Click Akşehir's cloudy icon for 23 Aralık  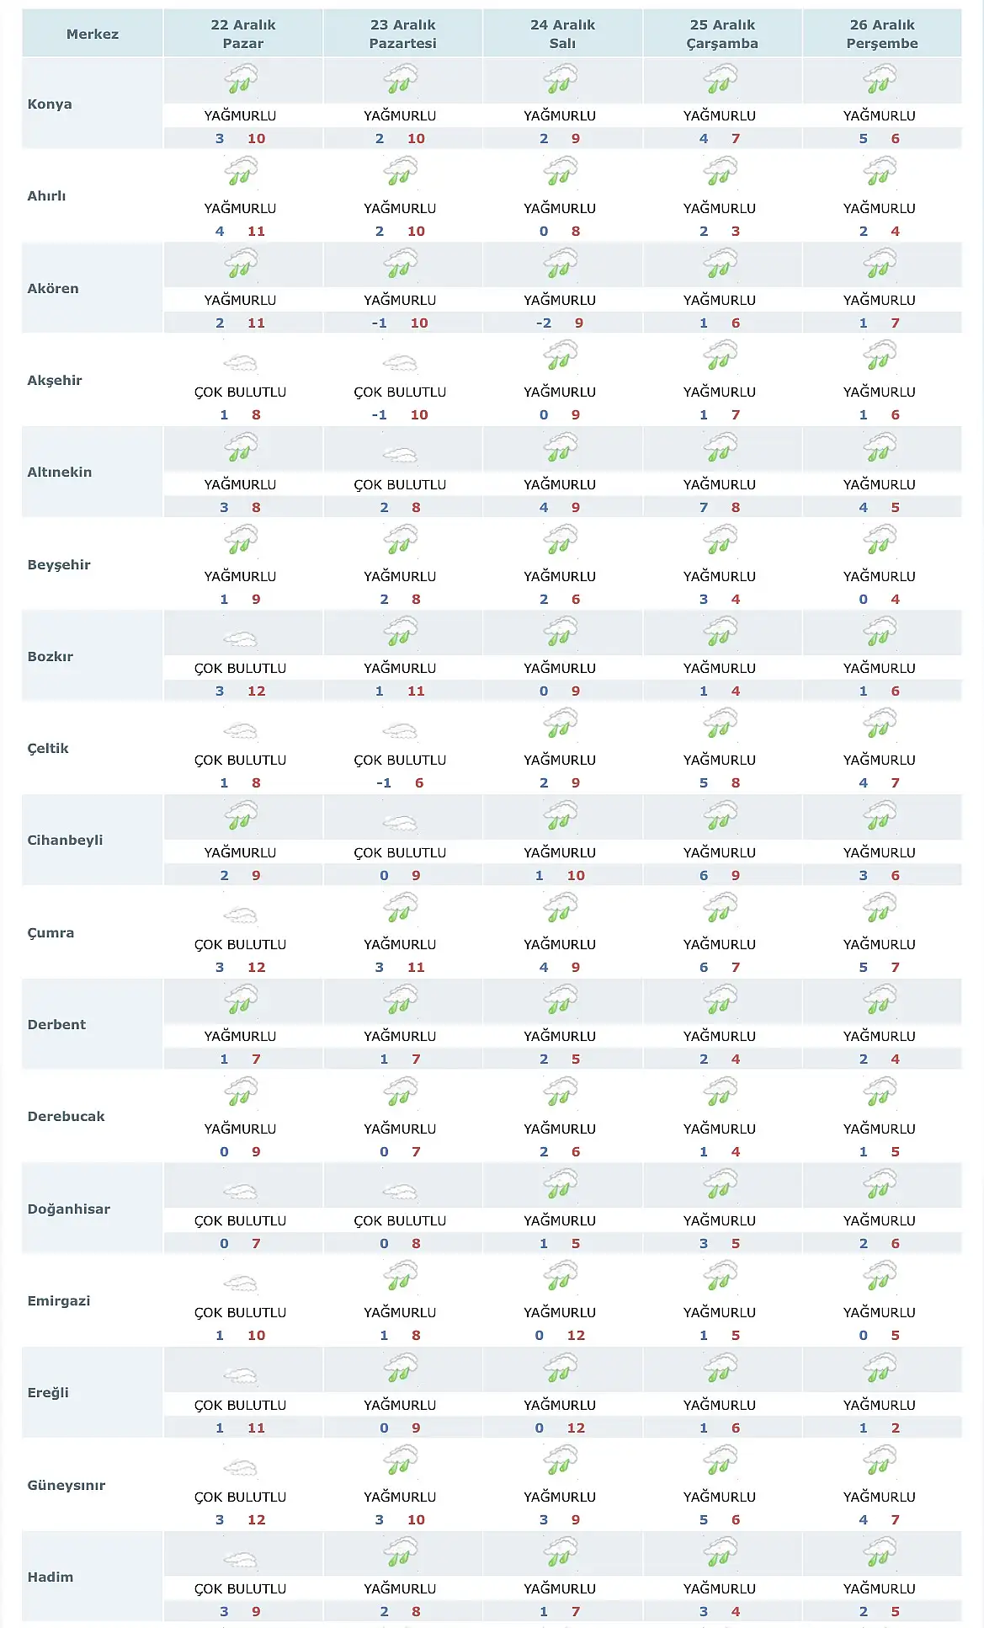400,364
